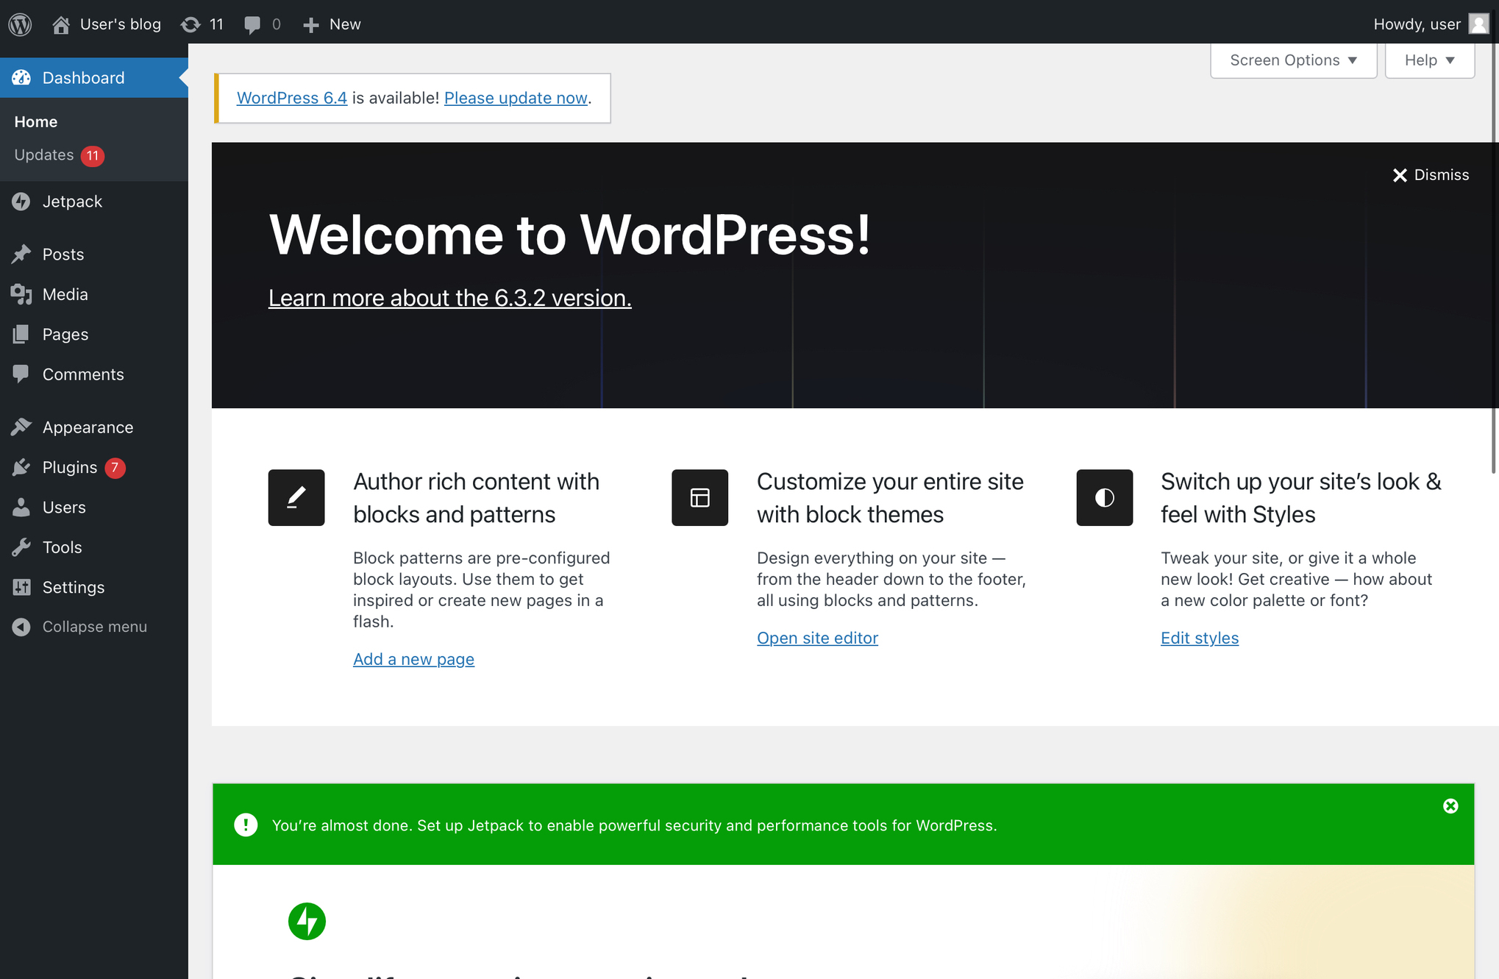The height and width of the screenshot is (979, 1499).
Task: Expand the Help panel
Action: [1429, 60]
